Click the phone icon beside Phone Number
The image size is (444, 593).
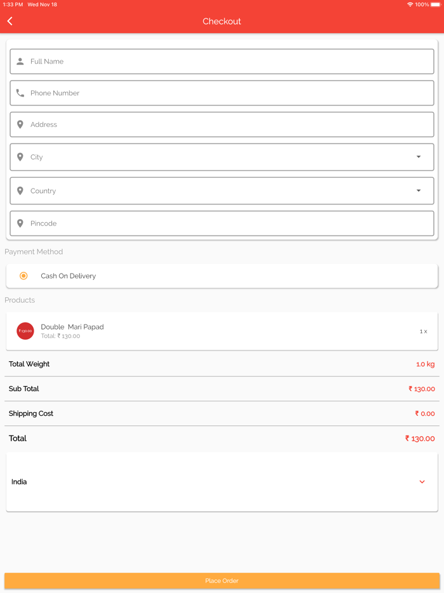[20, 93]
